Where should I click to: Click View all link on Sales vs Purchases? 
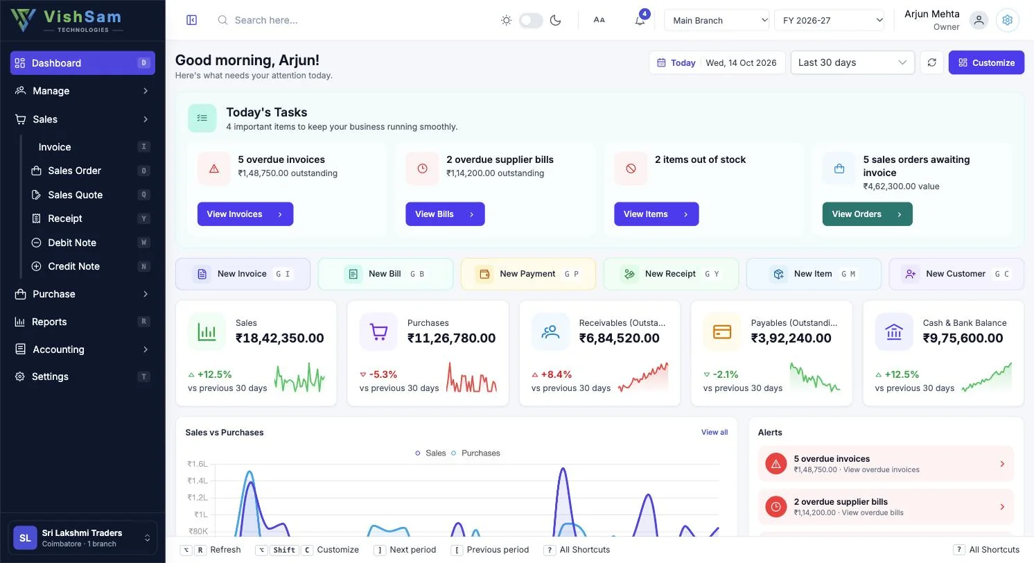[715, 432]
